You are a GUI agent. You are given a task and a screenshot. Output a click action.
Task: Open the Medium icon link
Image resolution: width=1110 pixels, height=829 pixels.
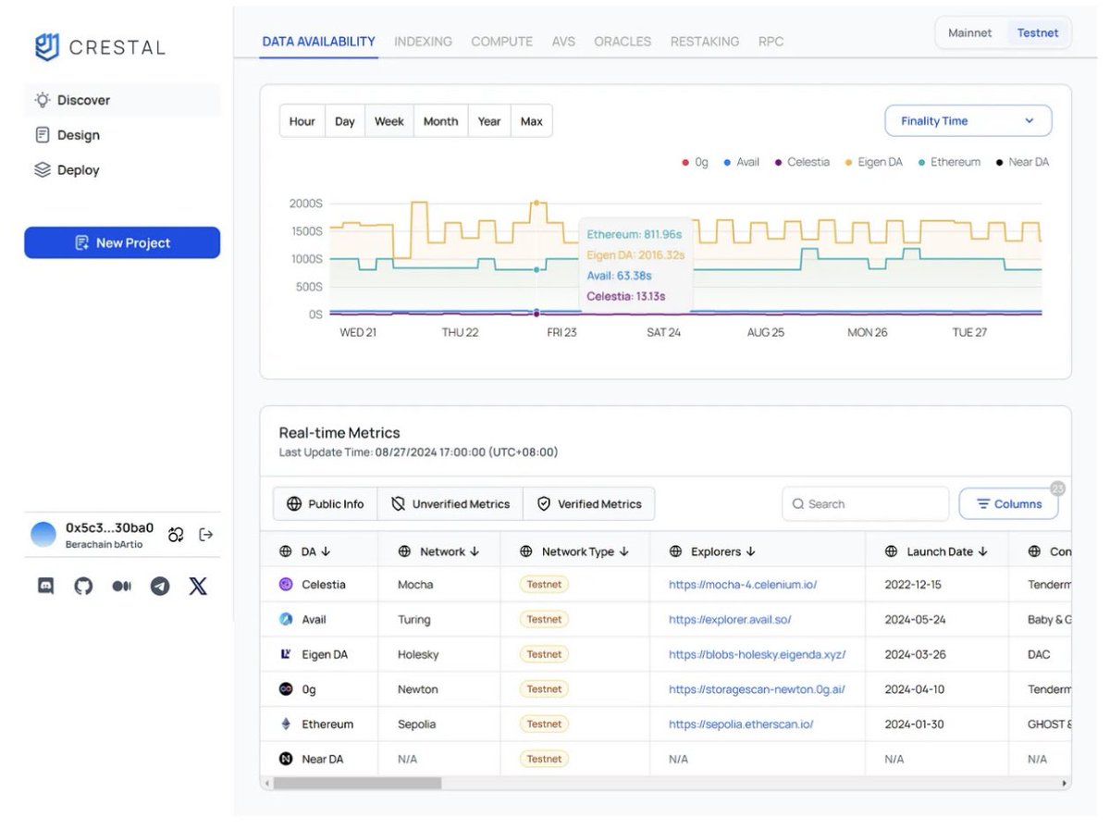pos(121,586)
